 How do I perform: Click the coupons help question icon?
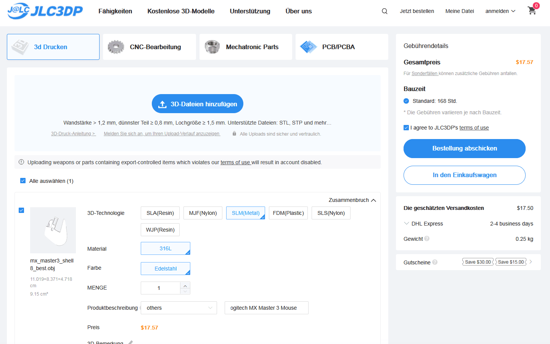435,262
